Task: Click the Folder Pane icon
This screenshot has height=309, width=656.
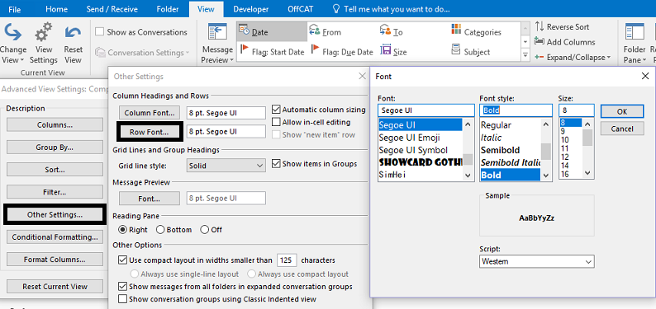Action: [x=635, y=33]
